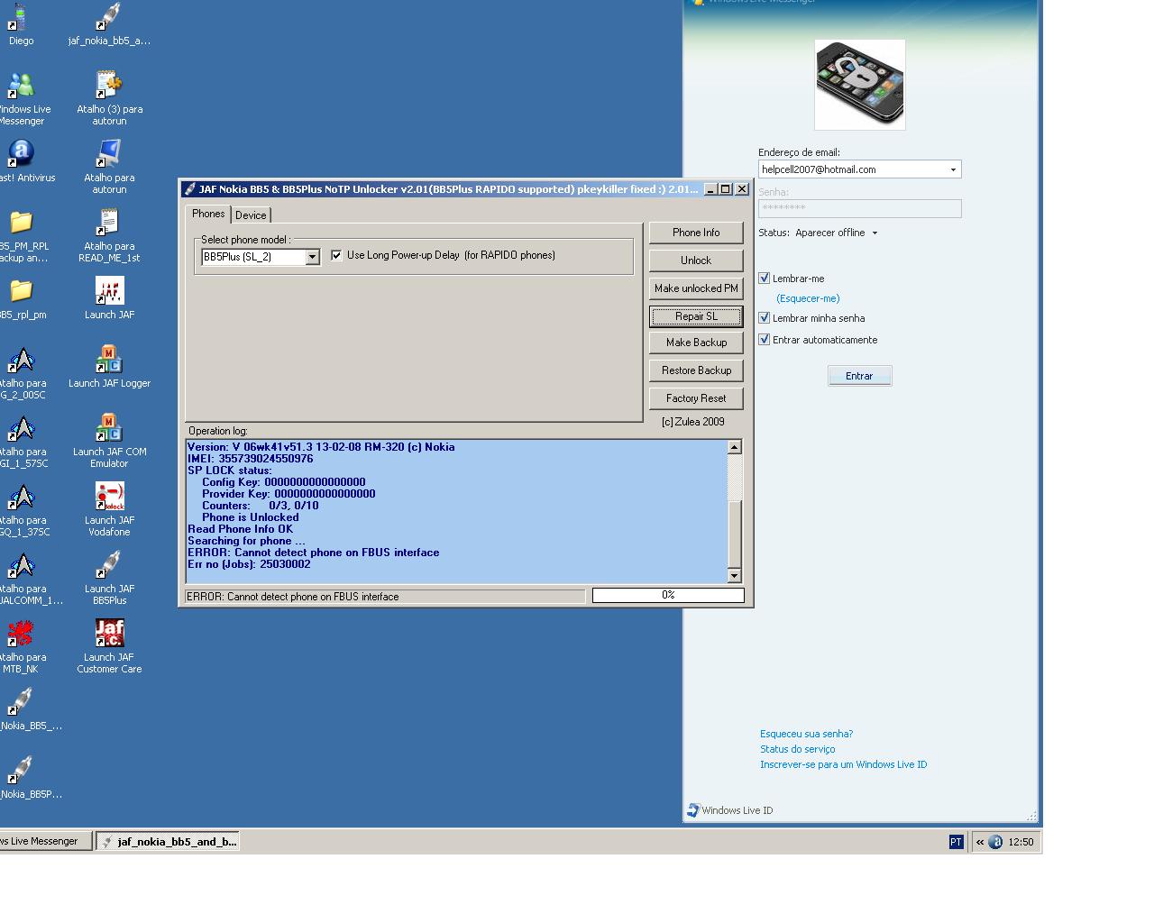Viewport: 1154px width, 923px height.
Task: Launch Windows Live Messenger desktop icon
Action: click(x=22, y=99)
